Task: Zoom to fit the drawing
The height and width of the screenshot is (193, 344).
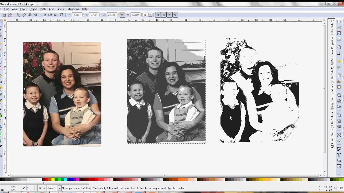Action: pos(339,101)
